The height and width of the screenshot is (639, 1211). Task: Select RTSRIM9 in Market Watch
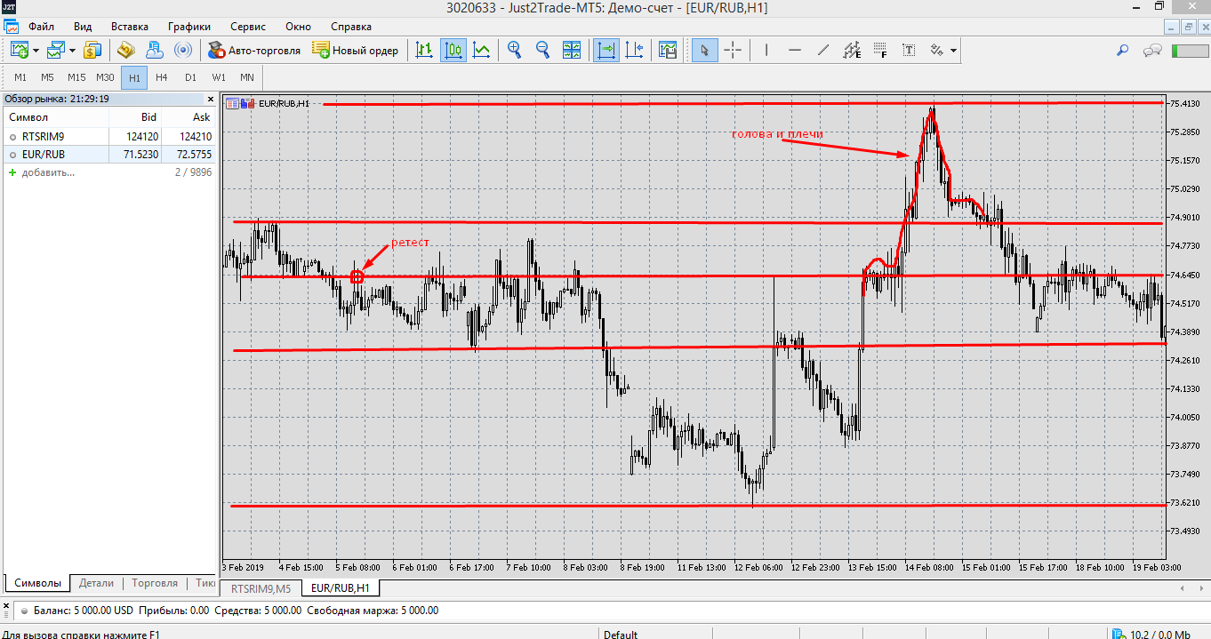(108, 136)
